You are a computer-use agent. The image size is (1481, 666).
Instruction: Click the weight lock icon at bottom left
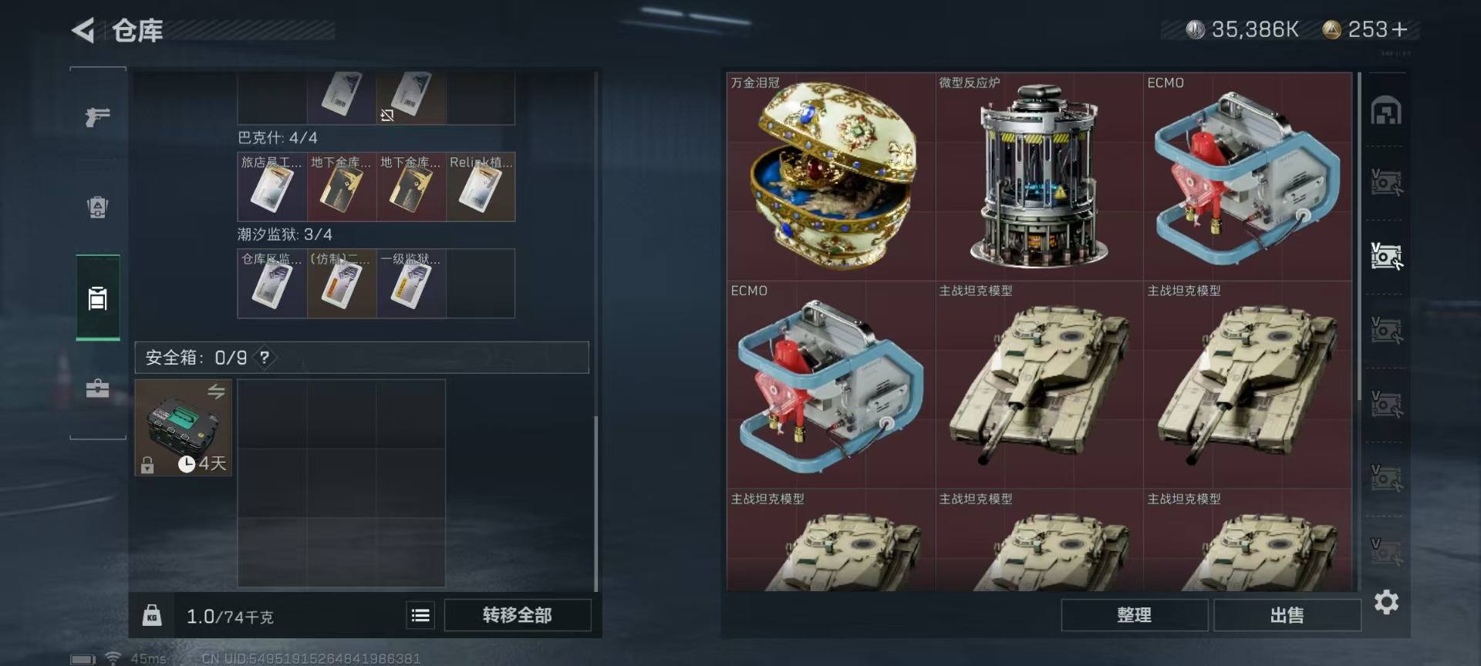coord(152,615)
